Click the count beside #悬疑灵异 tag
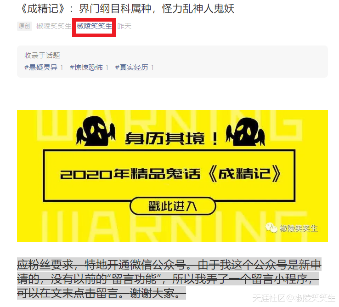Screen dimensions: 339x307 (62, 68)
